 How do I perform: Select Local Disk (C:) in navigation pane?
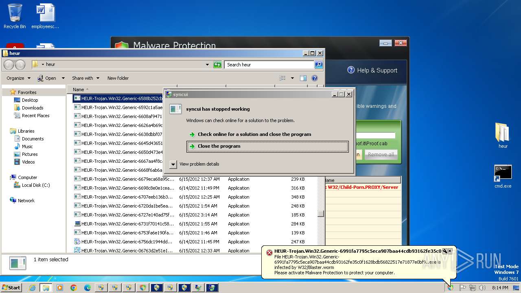(36, 185)
